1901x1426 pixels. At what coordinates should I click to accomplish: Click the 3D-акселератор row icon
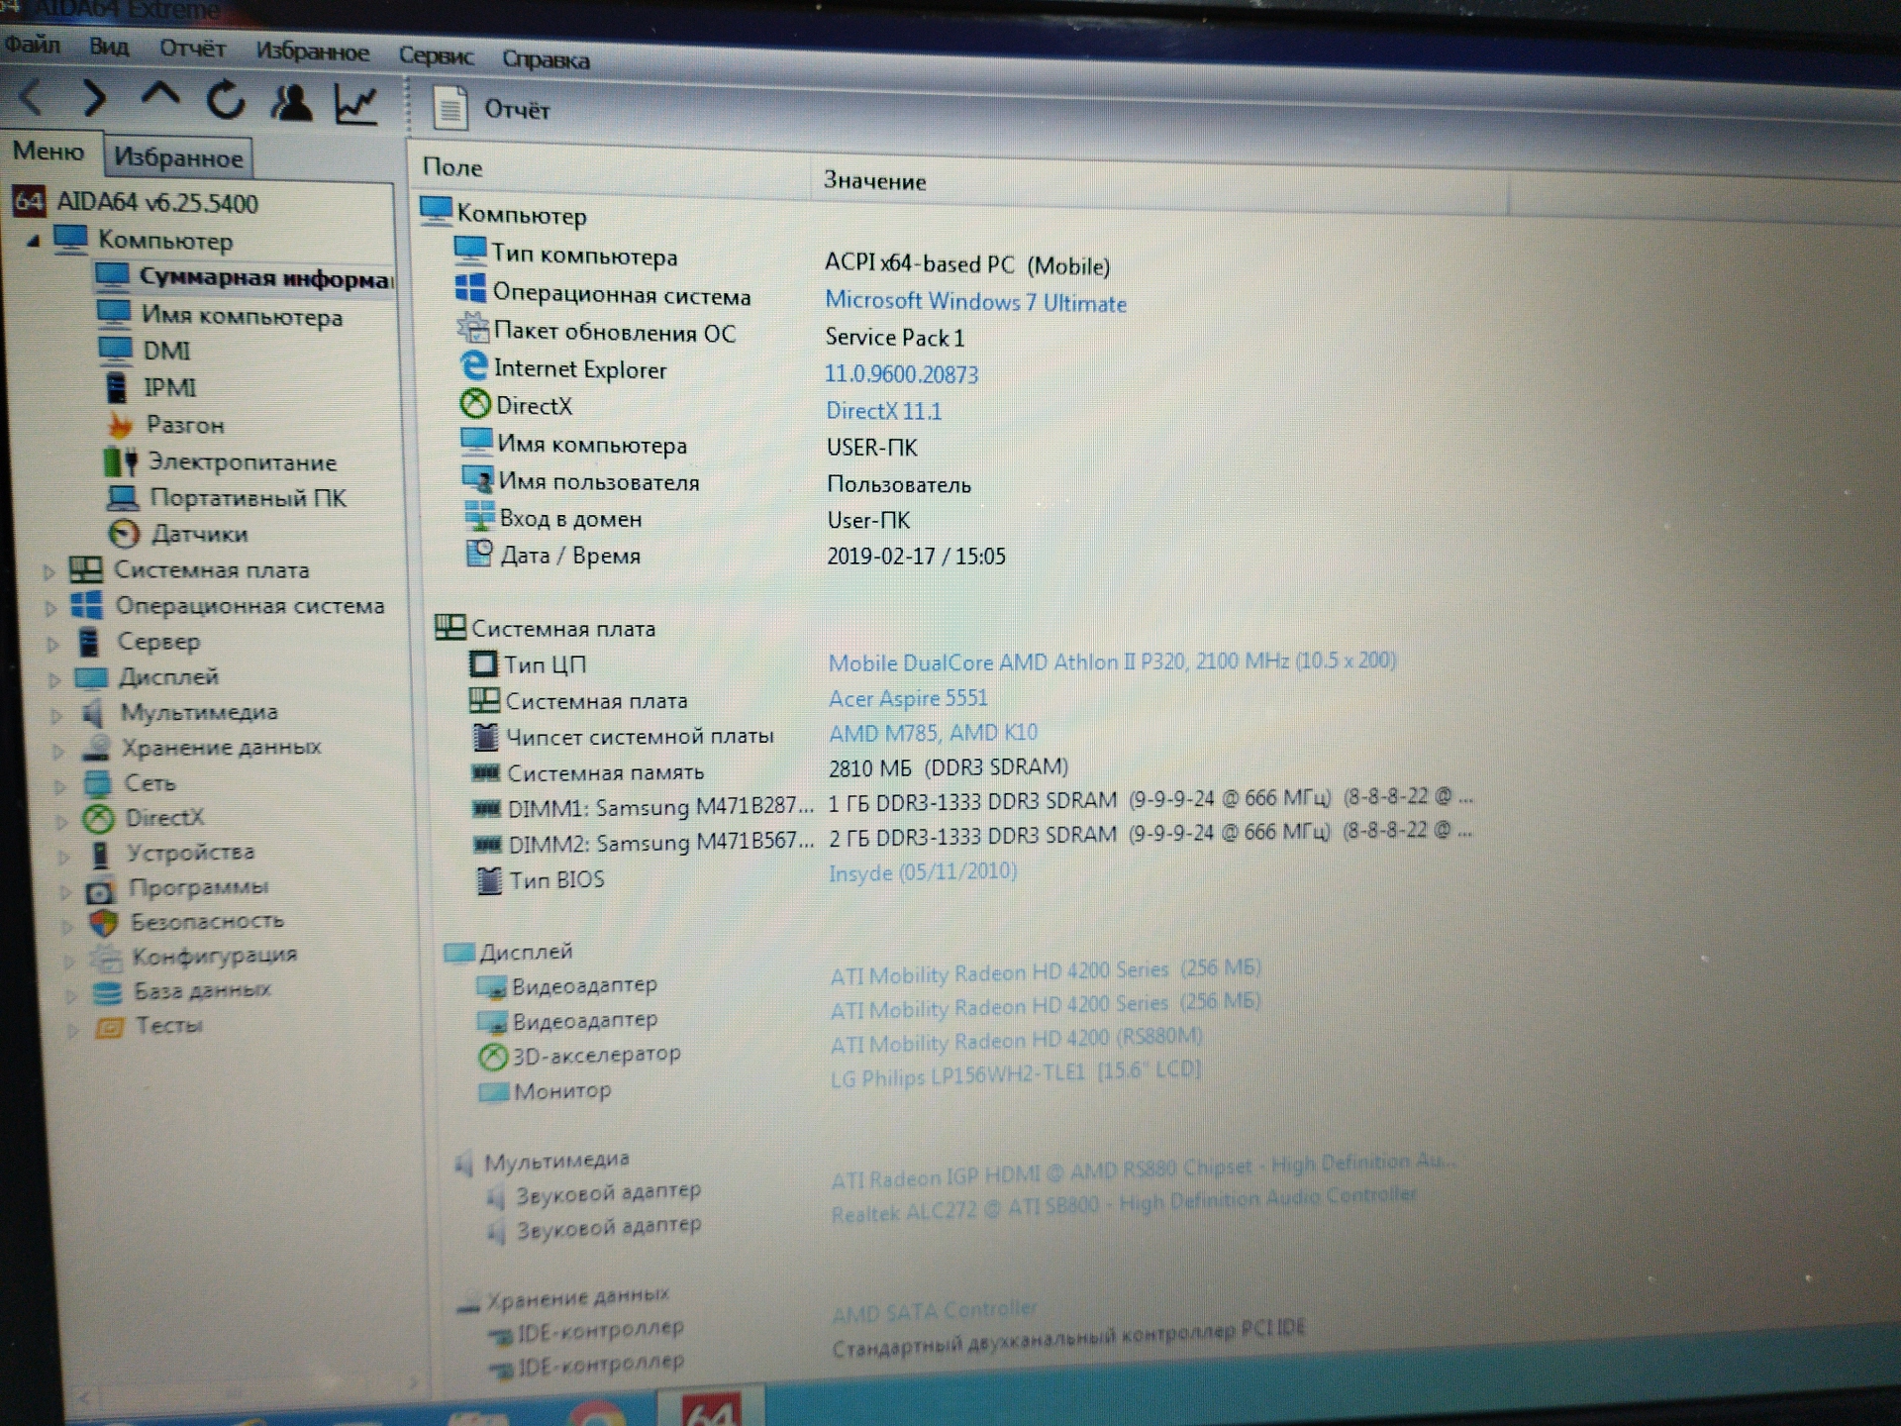(x=492, y=1057)
